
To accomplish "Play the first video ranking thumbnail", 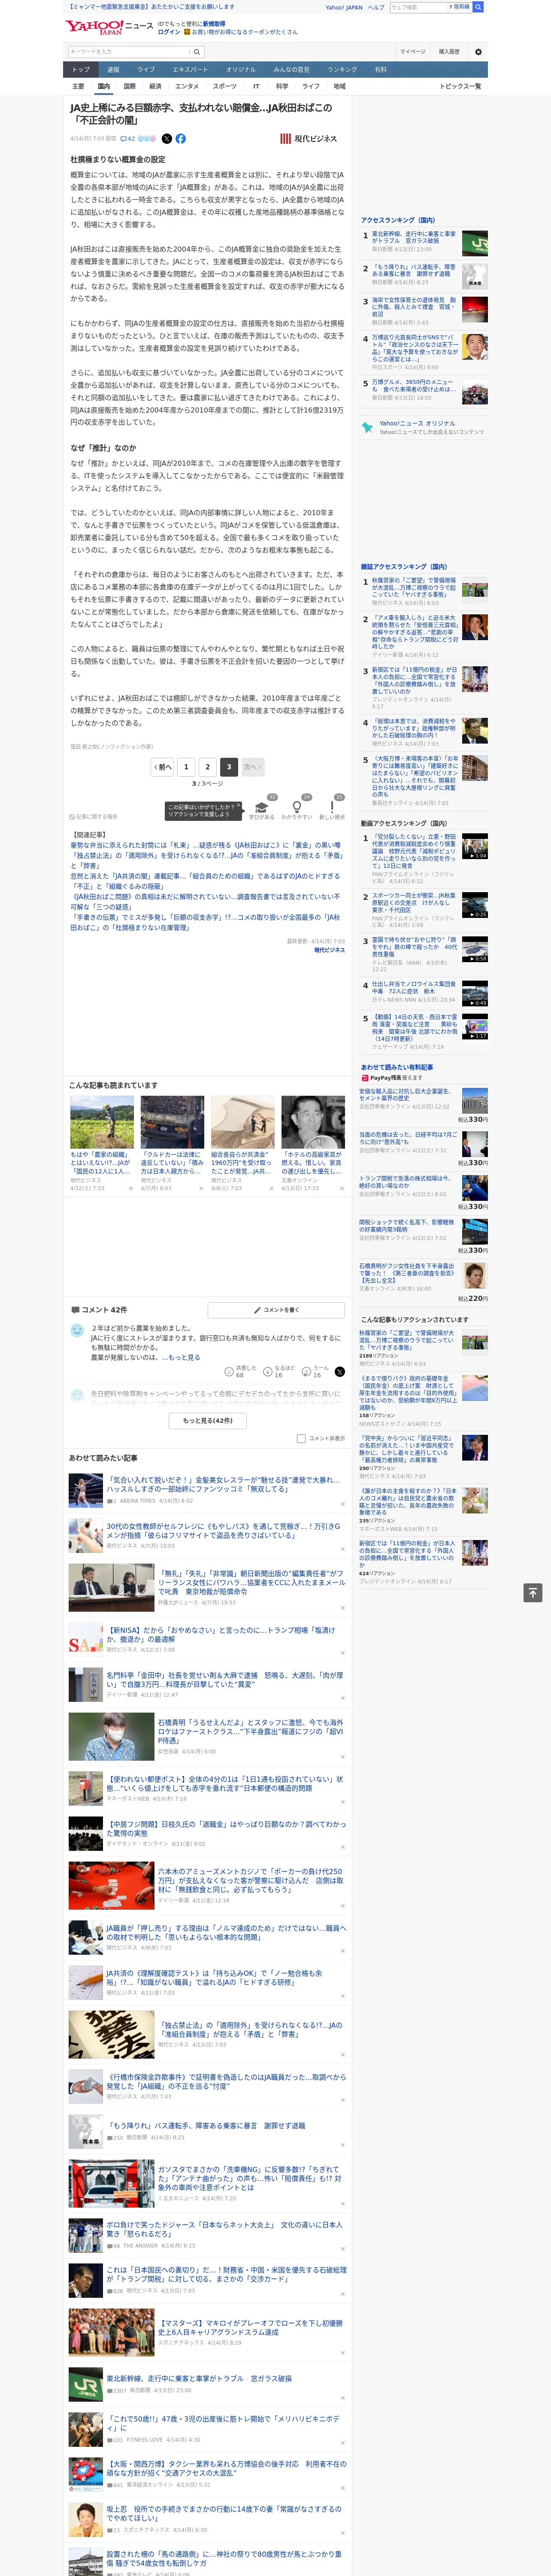I will pyautogui.click(x=475, y=846).
